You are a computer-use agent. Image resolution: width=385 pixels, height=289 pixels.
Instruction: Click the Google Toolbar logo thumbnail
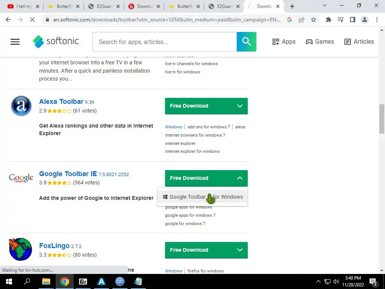[21, 178]
